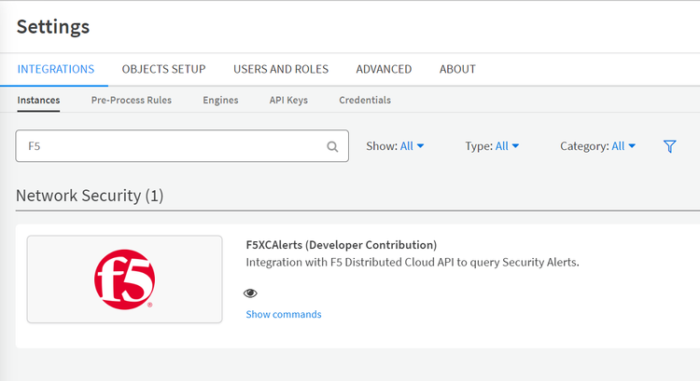Switch to Pre-Process Rules sub-tab
The height and width of the screenshot is (381, 700).
point(131,100)
